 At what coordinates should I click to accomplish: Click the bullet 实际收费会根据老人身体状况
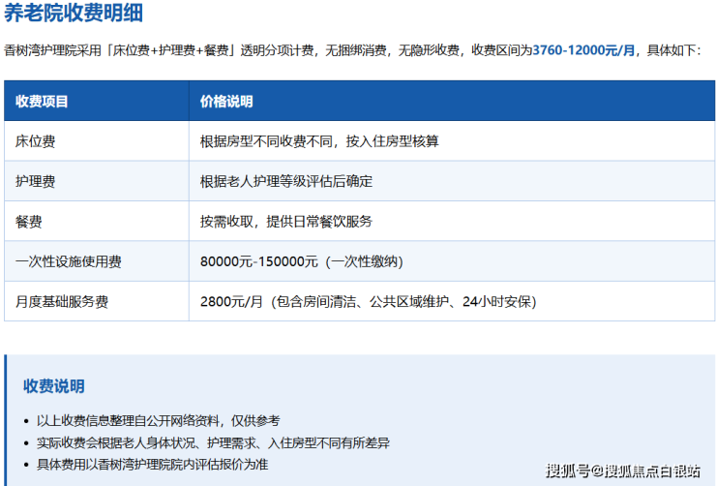213,442
